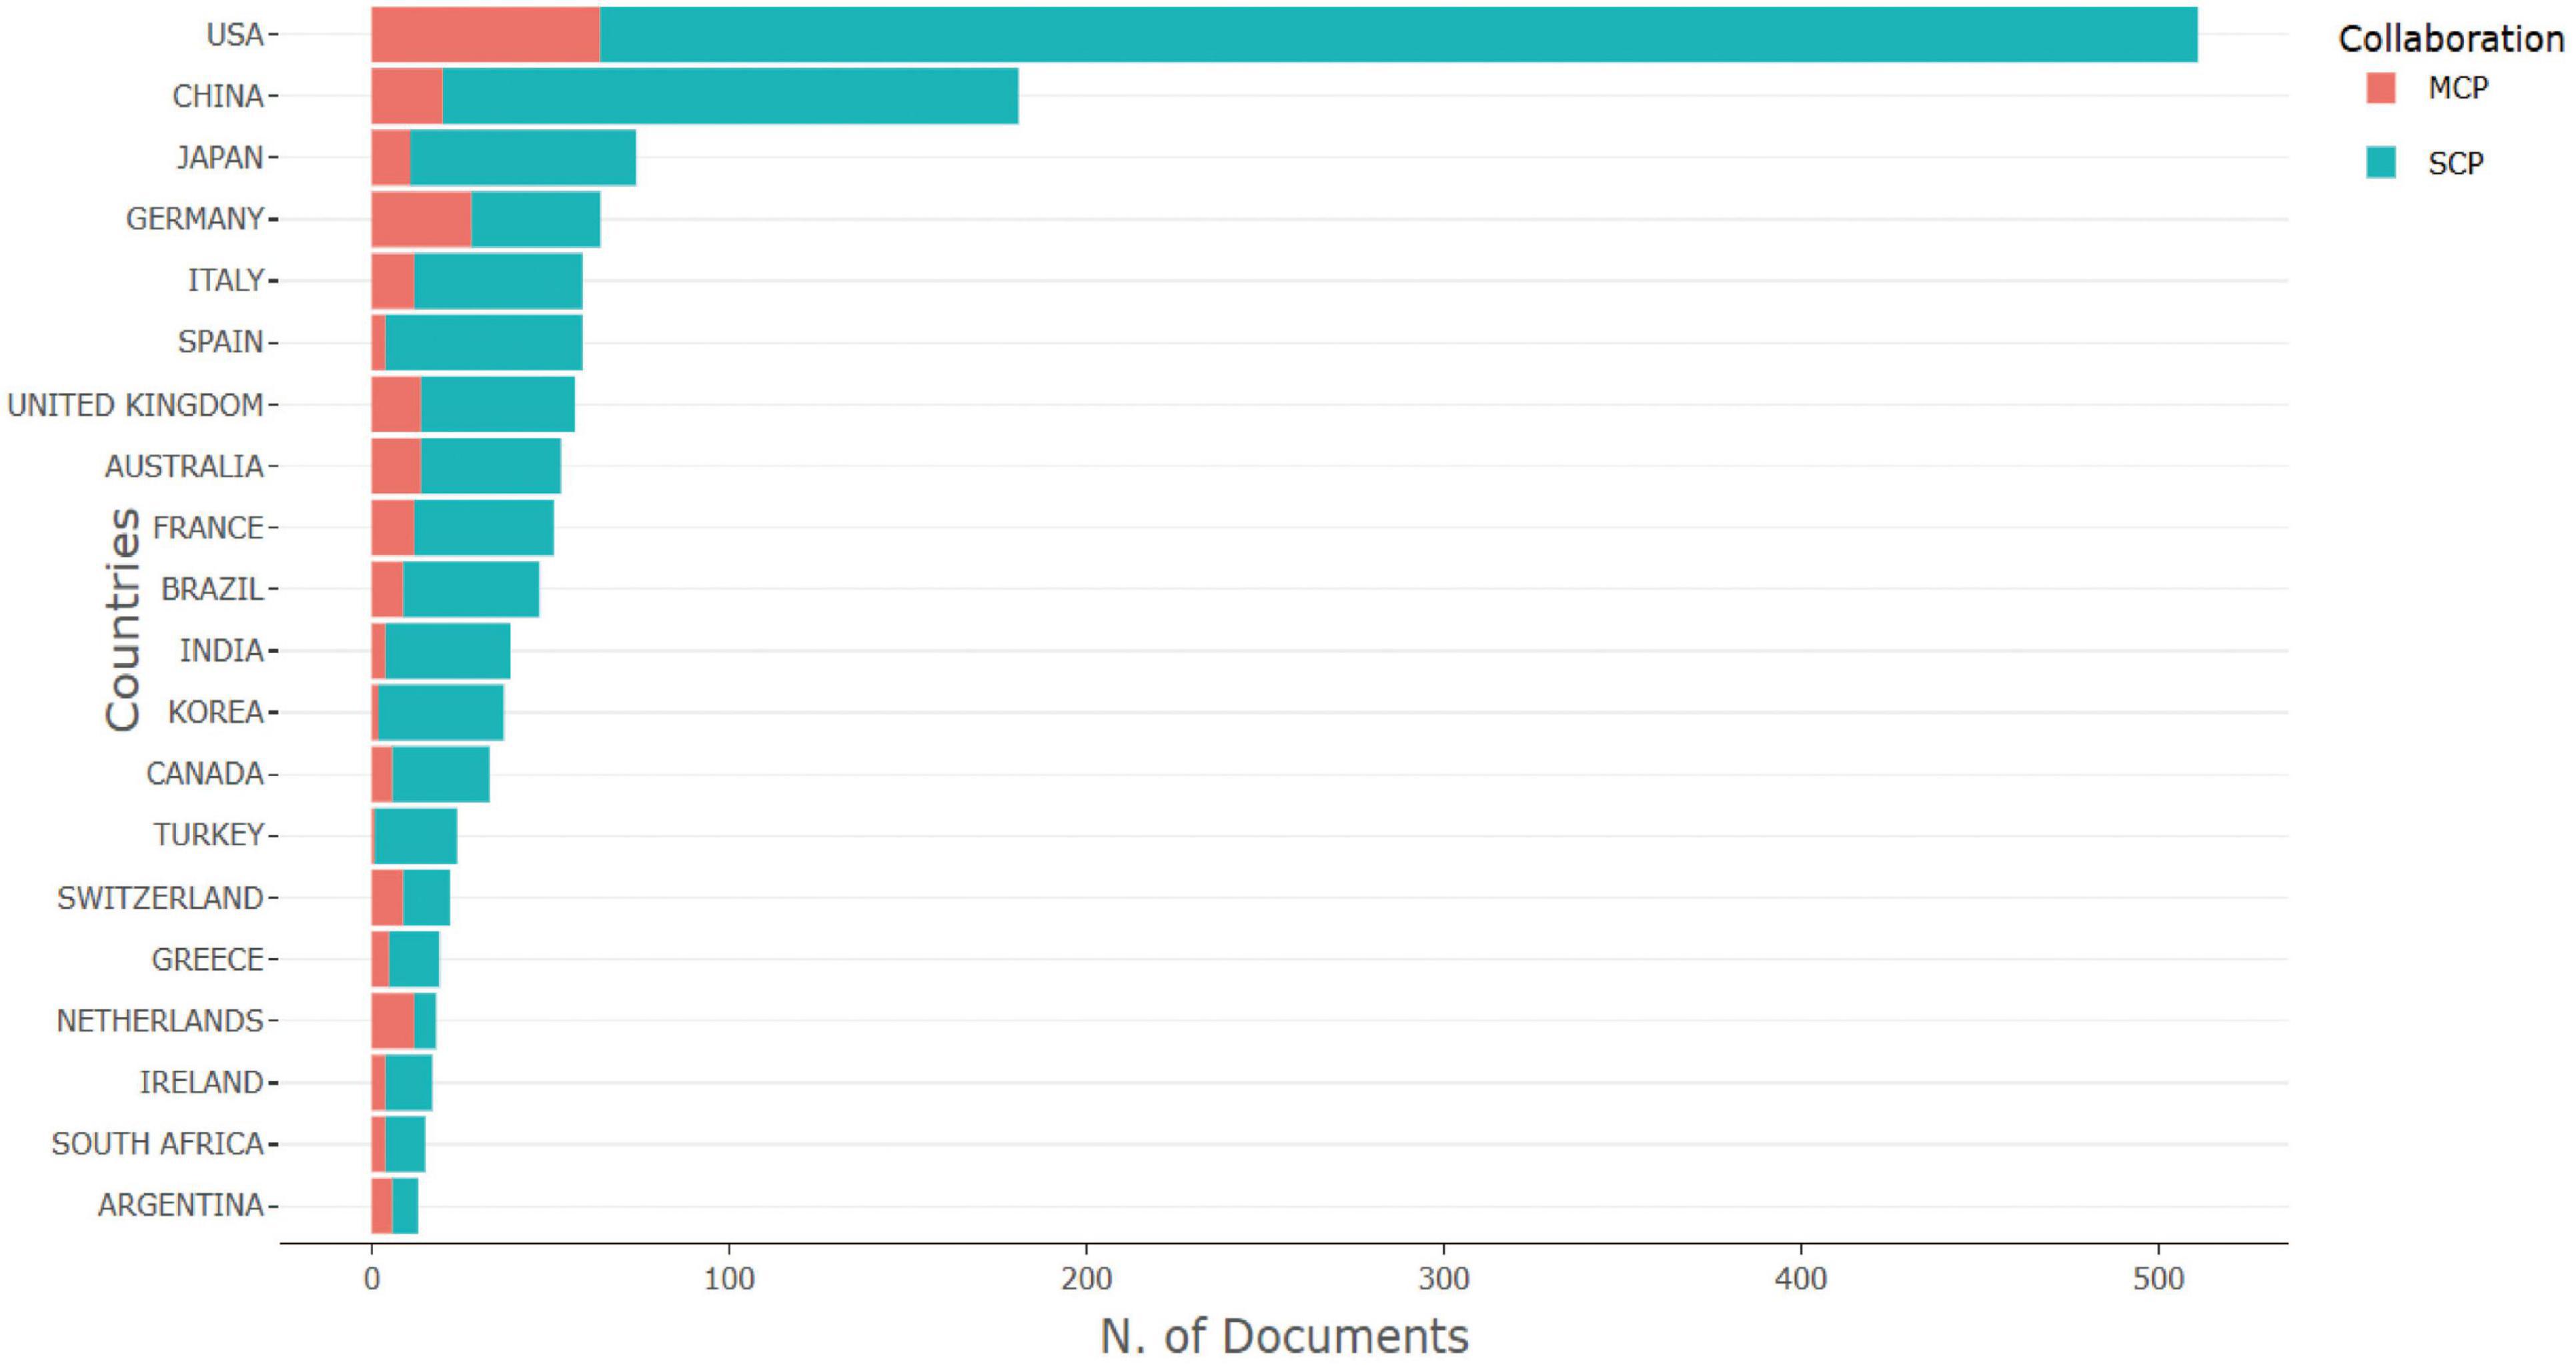Click the FRANCE teal SCP bar segment
The image size is (2576, 1365).
pyautogui.click(x=484, y=528)
